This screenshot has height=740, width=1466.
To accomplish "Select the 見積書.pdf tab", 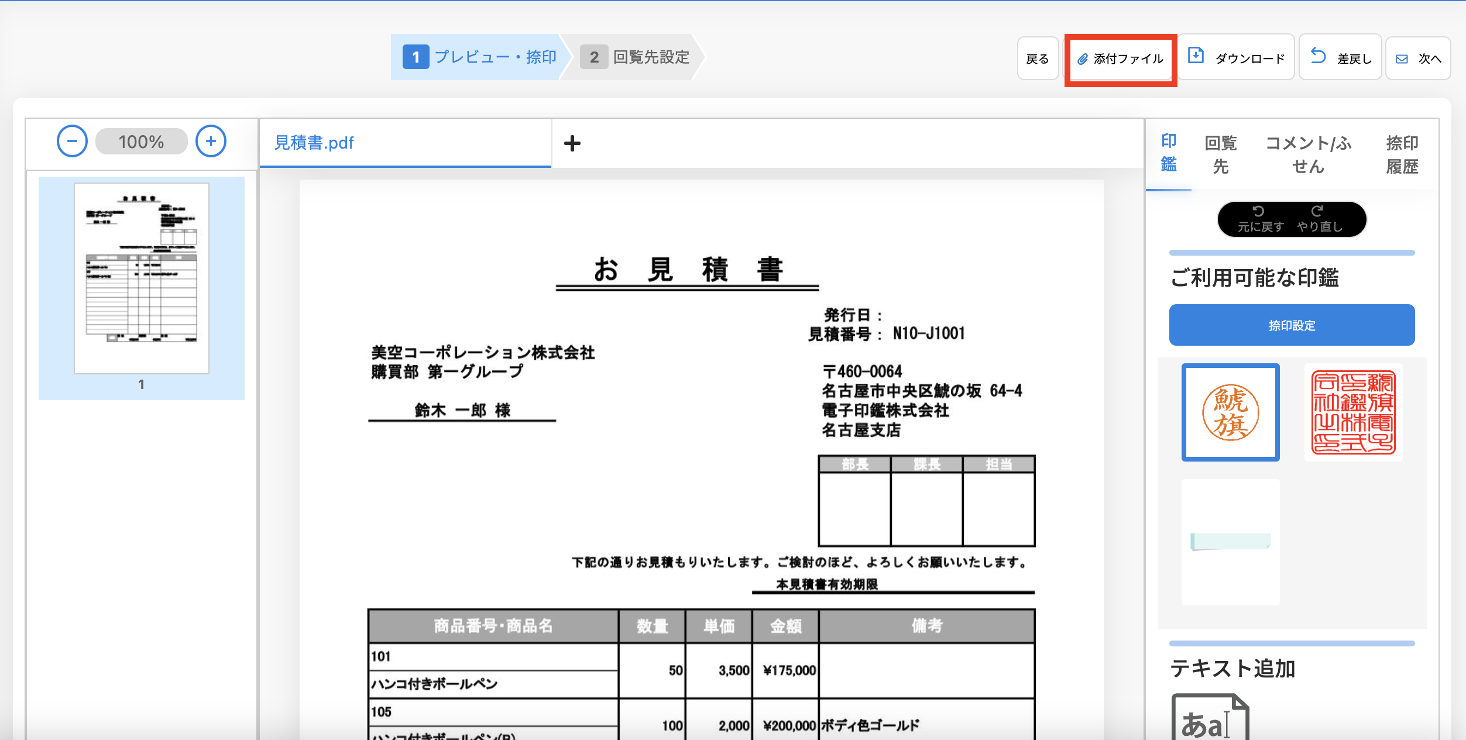I will (405, 143).
